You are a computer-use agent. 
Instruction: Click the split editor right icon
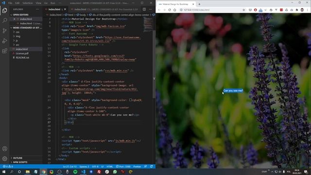[x=144, y=9]
